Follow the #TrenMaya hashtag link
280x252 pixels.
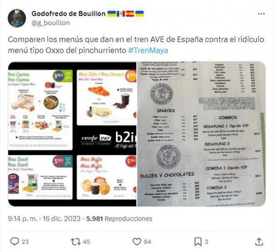point(148,50)
